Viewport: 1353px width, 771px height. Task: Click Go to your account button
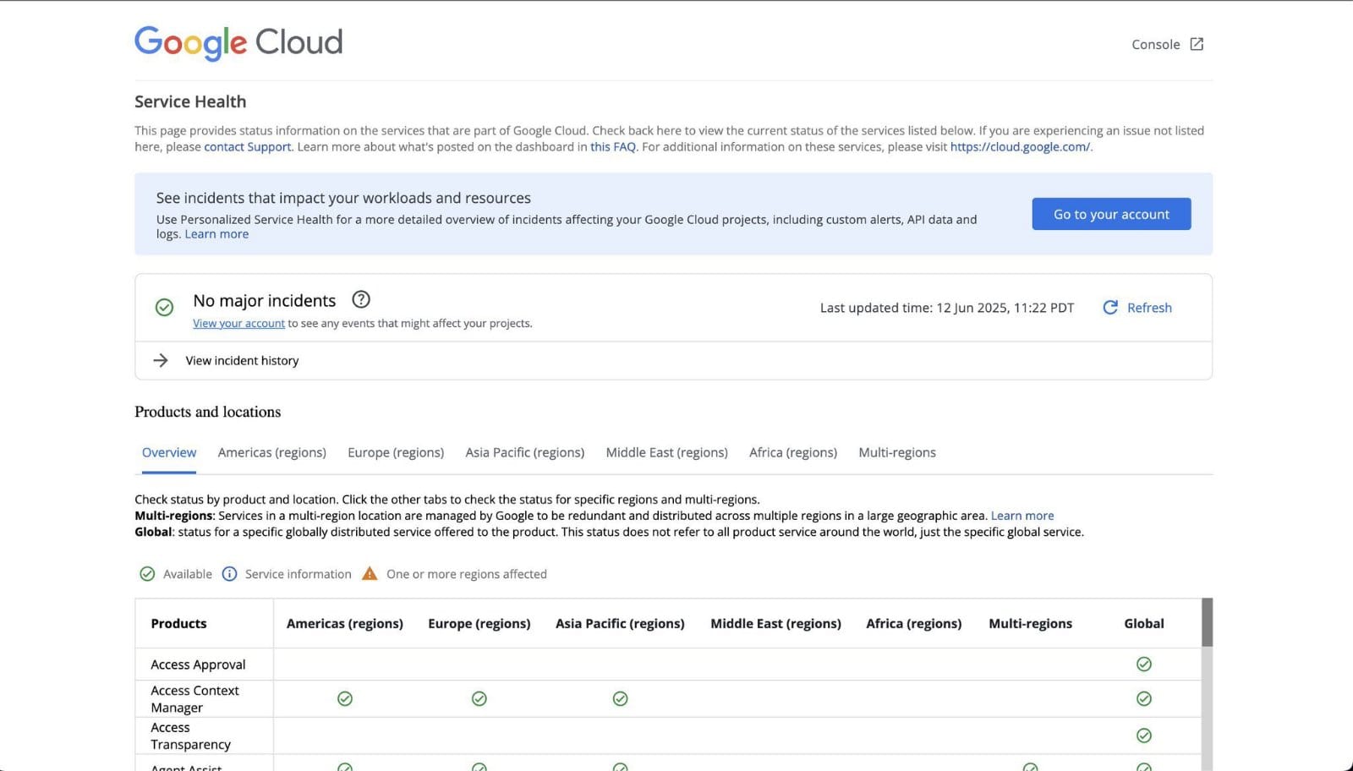pyautogui.click(x=1111, y=214)
